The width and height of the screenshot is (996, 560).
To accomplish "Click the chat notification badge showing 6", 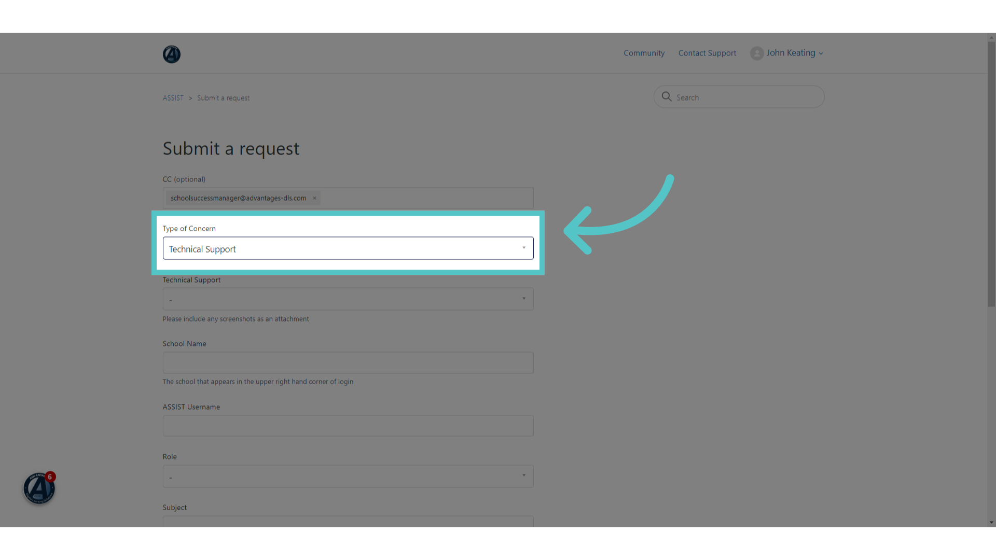I will click(50, 477).
